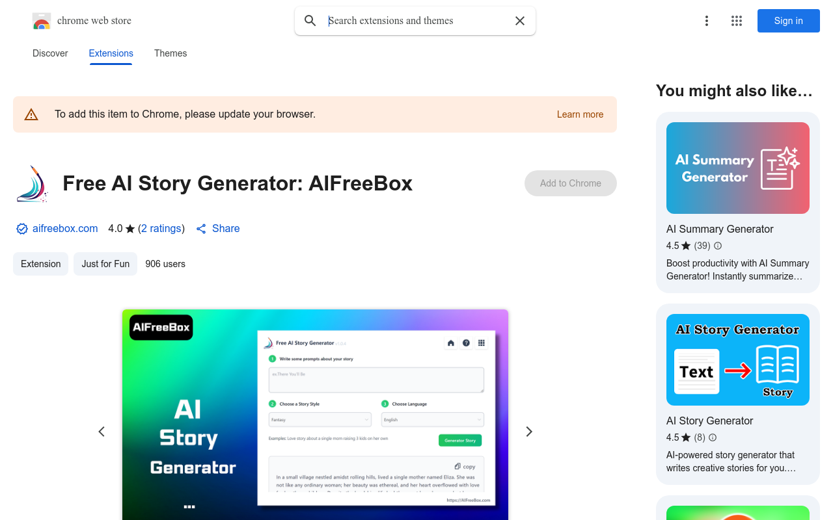833x520 pixels.
Task: Show next screenshot with right arrow
Action: (x=529, y=432)
